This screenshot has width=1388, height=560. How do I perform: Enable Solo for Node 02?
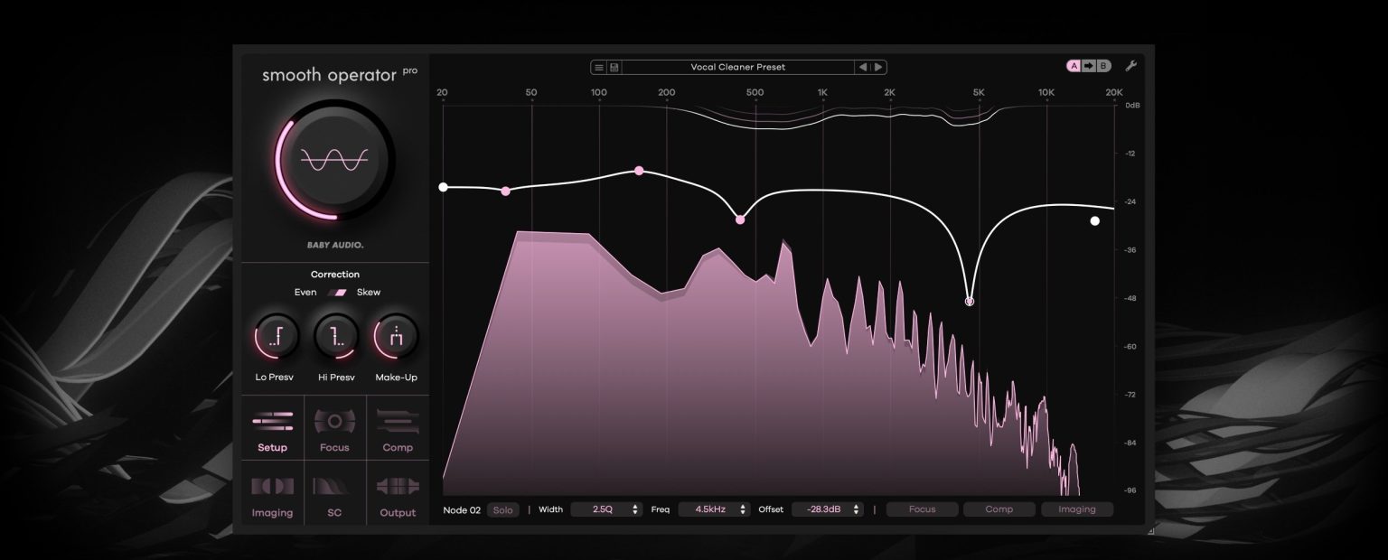pos(503,509)
